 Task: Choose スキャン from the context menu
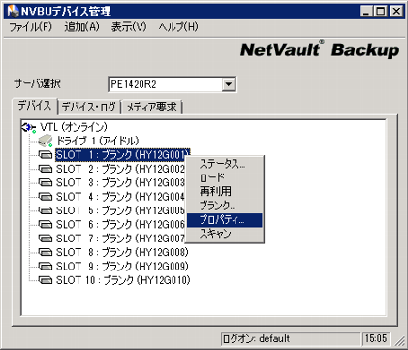click(x=225, y=234)
